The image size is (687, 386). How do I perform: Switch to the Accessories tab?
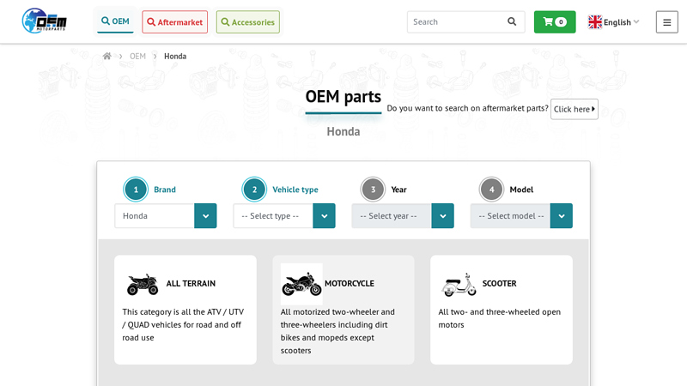pos(248,22)
